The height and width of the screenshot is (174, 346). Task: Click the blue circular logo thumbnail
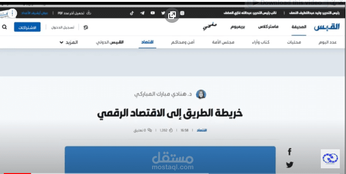330,158
